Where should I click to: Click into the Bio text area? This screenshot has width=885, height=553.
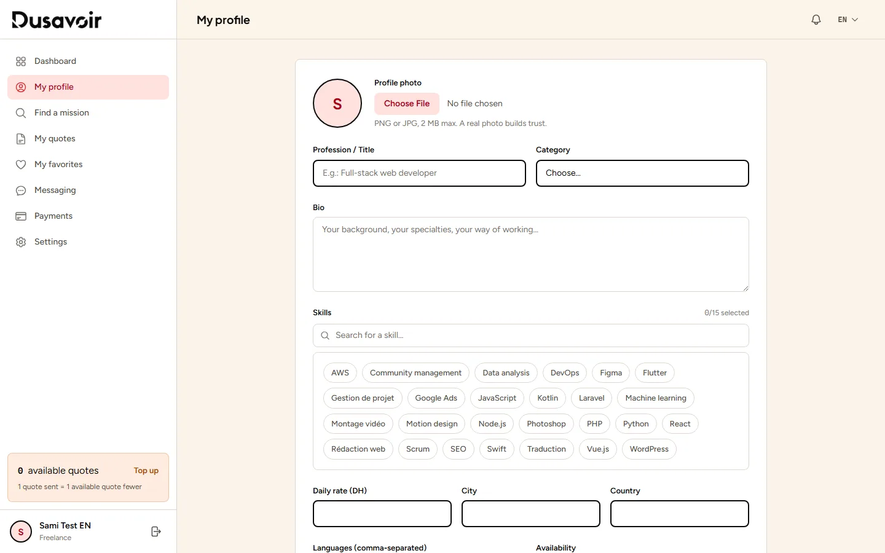(531, 254)
